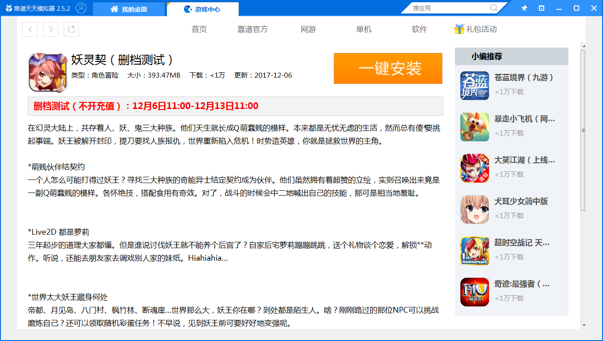The width and height of the screenshot is (603, 341).
Task: Go back with the left arrow button
Action: point(30,29)
